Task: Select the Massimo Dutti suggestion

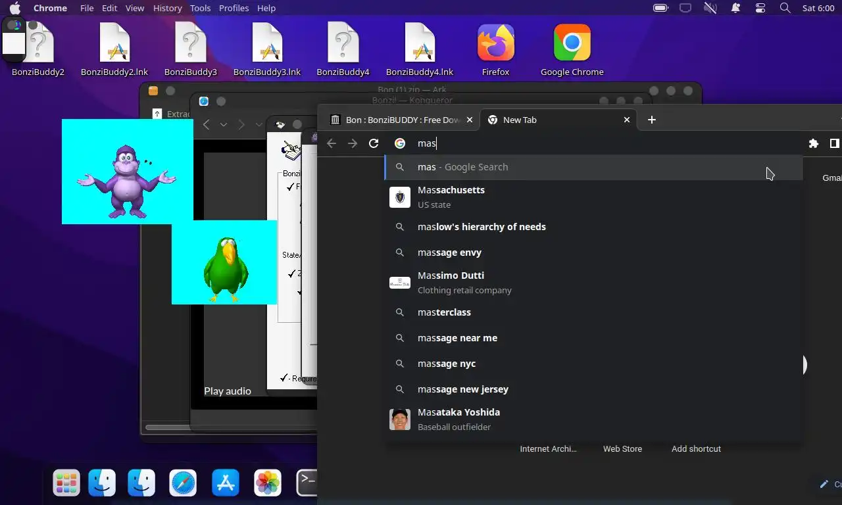Action: pos(593,282)
